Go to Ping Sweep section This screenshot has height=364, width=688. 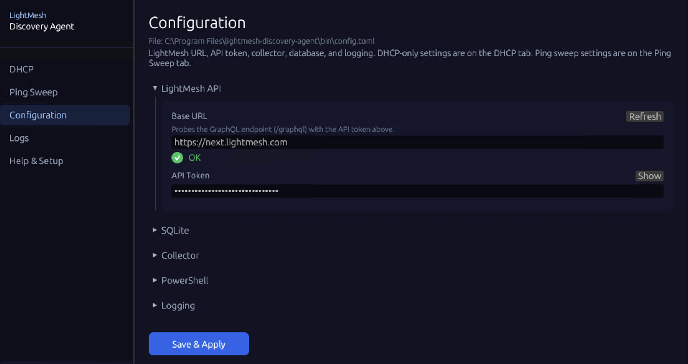(x=33, y=92)
